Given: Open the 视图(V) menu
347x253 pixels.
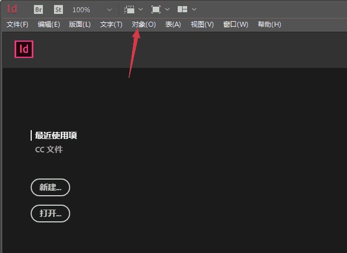Looking at the screenshot, I should (x=202, y=24).
